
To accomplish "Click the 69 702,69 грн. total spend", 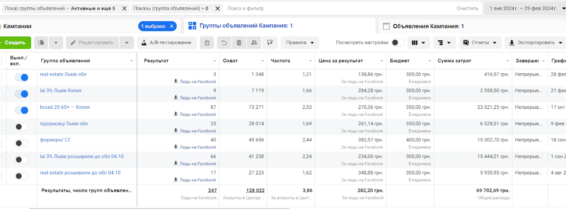I will coord(493,191).
